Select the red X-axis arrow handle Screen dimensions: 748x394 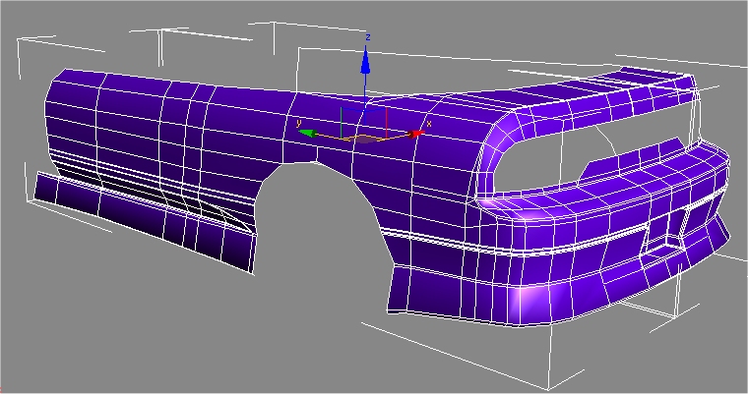[x=416, y=133]
